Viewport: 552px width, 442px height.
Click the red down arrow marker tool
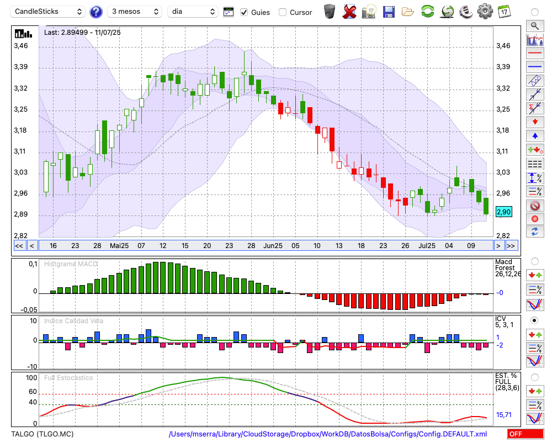(x=535, y=122)
